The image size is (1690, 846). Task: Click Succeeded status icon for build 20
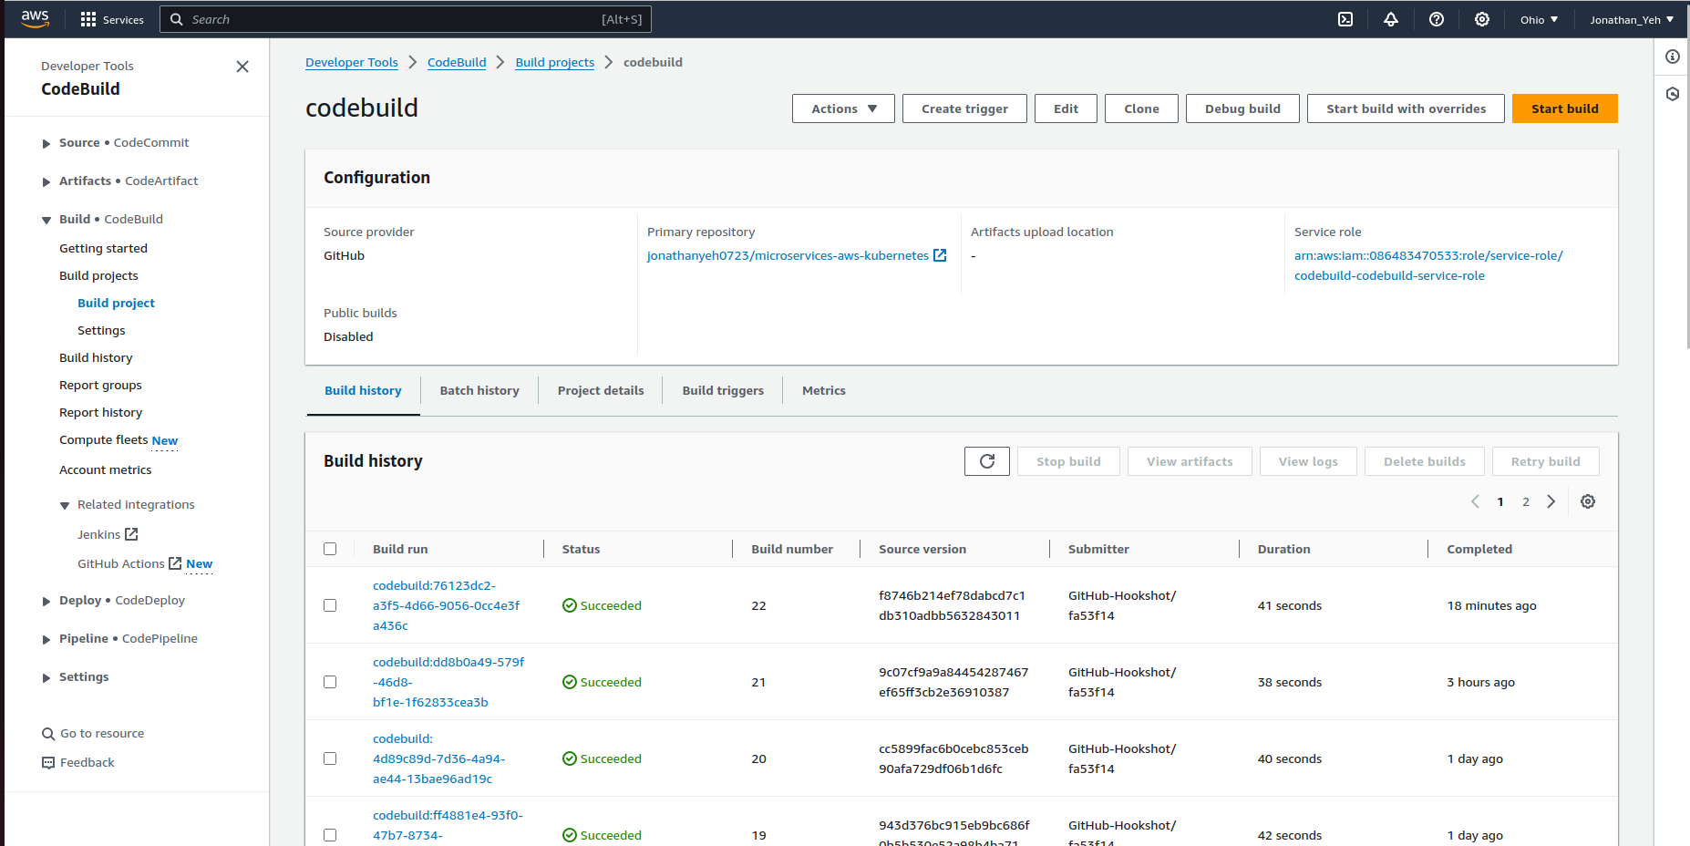pyautogui.click(x=570, y=758)
